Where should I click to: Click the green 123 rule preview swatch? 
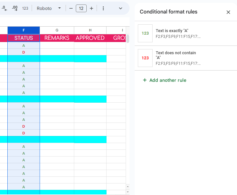click(145, 33)
